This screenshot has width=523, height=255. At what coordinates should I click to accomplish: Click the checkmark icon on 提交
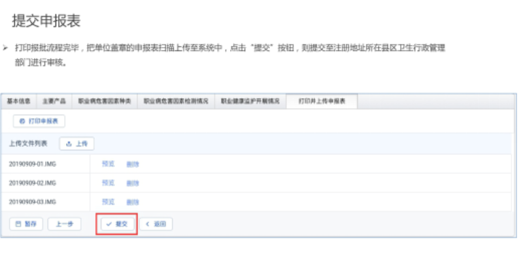109,224
